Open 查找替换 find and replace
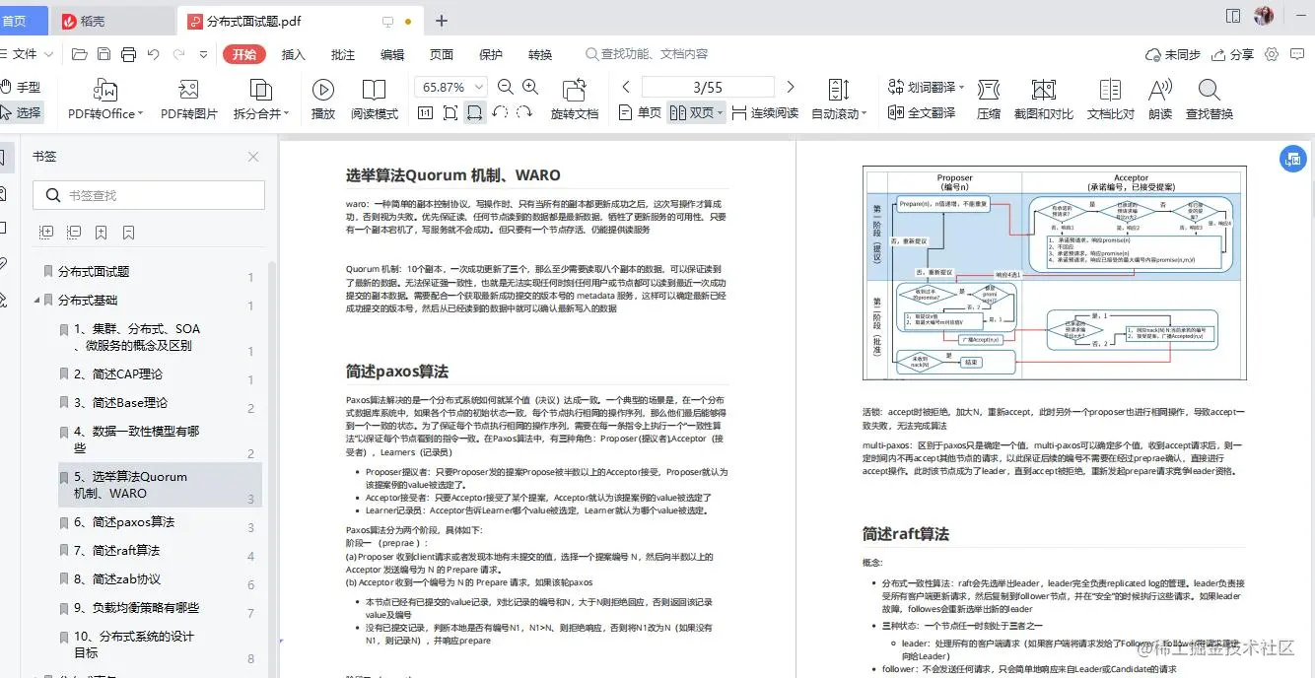This screenshot has width=1315, height=678. tap(1210, 100)
